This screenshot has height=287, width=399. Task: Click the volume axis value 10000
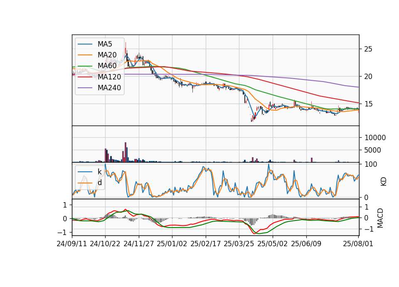point(375,138)
